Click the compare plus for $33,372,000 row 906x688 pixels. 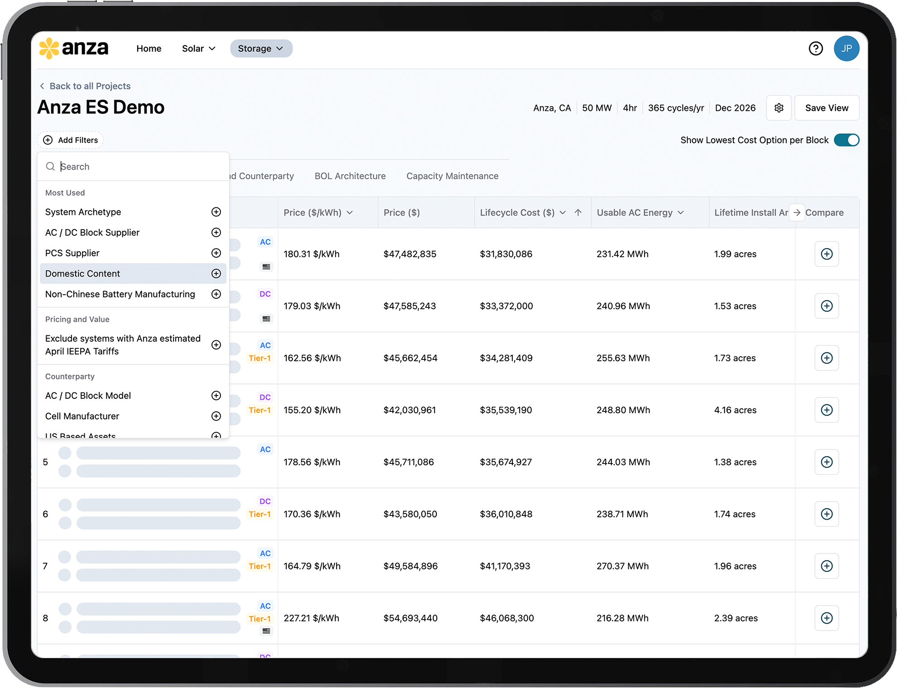827,306
